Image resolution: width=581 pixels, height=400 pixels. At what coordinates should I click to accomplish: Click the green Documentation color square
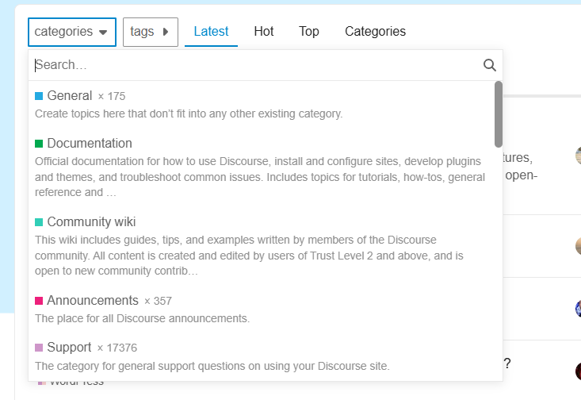[39, 144]
